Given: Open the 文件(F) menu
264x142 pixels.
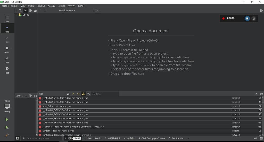Looking at the screenshot, I should [5, 6].
